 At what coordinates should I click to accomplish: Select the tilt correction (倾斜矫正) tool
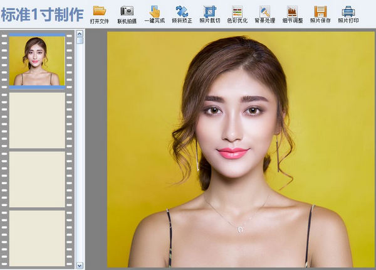click(x=182, y=11)
